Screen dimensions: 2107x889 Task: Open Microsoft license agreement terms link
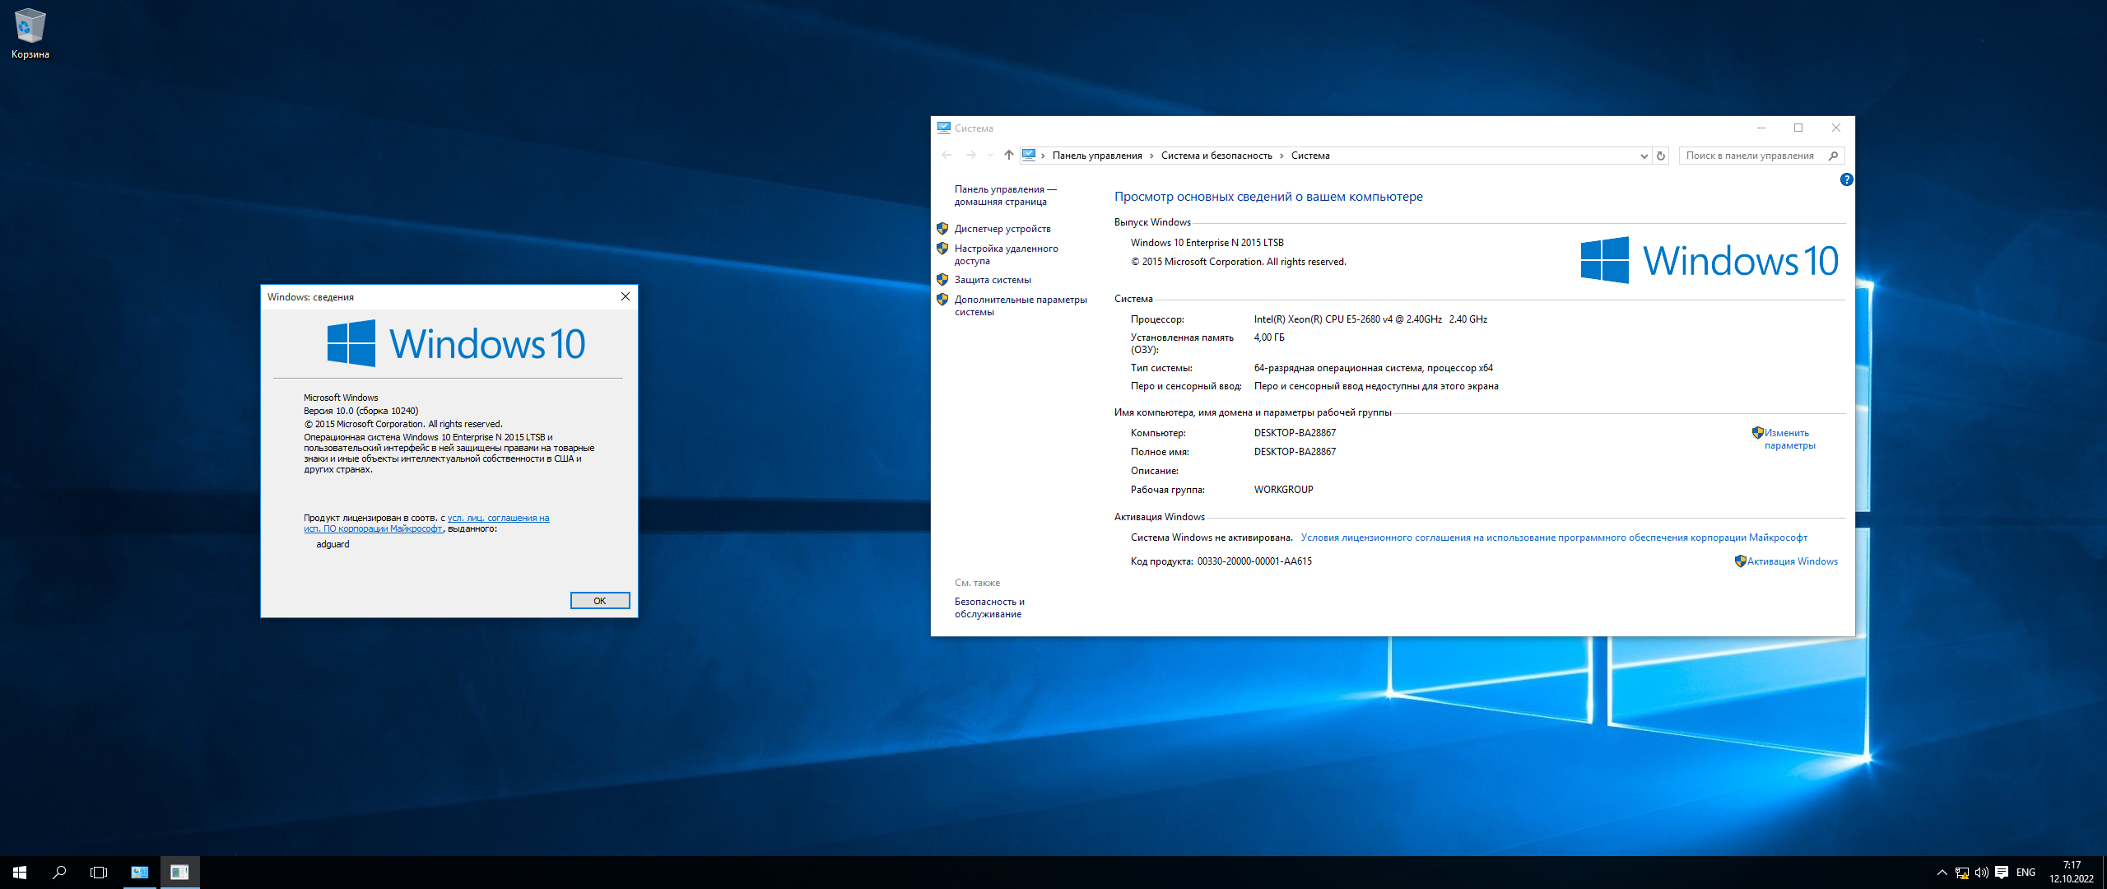[x=1554, y=538]
